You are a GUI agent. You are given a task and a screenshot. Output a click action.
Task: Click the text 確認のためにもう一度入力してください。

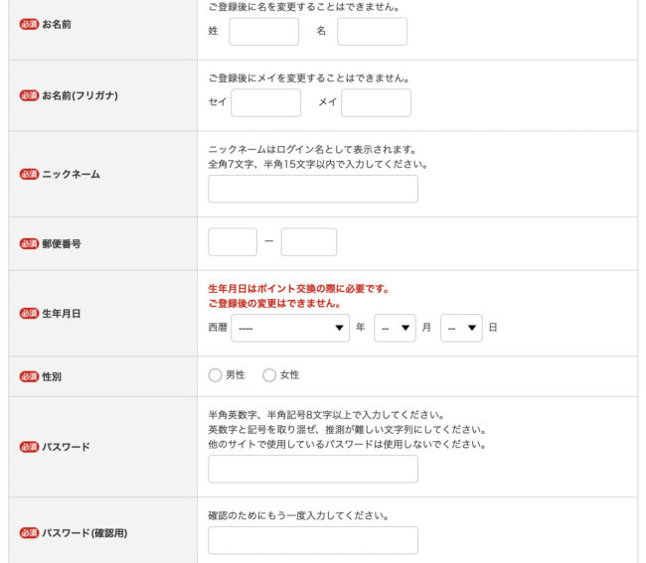point(299,515)
